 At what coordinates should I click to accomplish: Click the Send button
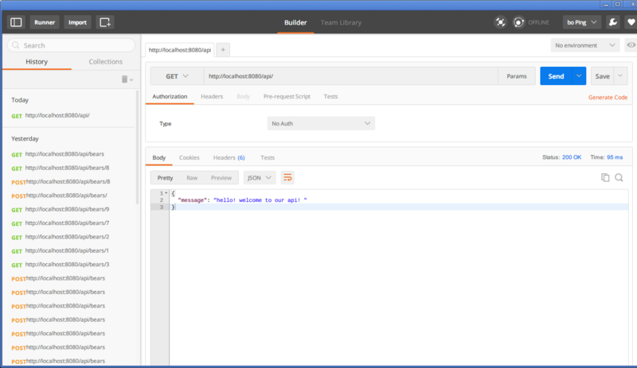pos(556,76)
